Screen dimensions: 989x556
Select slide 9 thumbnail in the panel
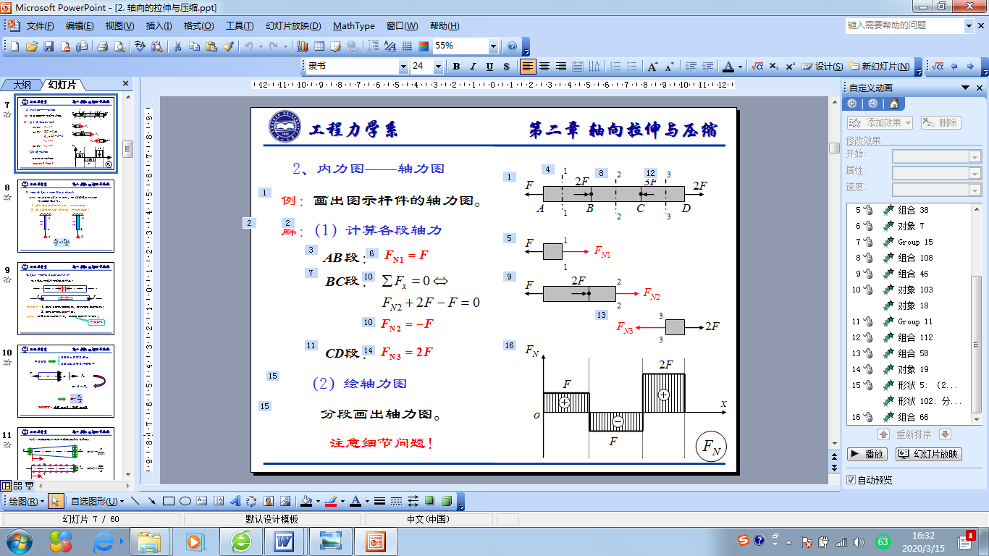coord(65,297)
